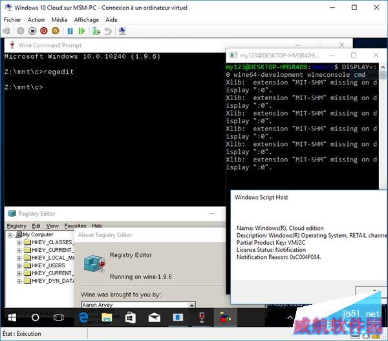Open the Windows Start menu
Screen dimensions: 388x341
click(12, 317)
